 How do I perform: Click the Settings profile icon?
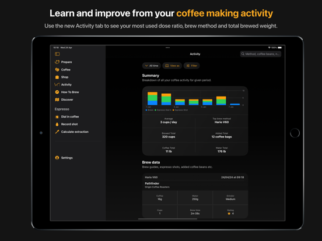57,158
